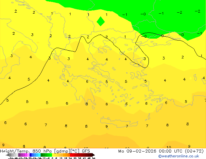
Task: Click the "54" maximum label of the legend
Action: [x=94, y=158]
